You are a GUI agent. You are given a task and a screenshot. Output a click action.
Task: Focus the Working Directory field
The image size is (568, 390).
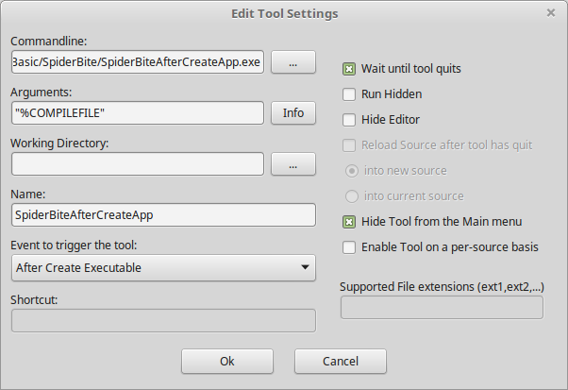click(x=138, y=163)
